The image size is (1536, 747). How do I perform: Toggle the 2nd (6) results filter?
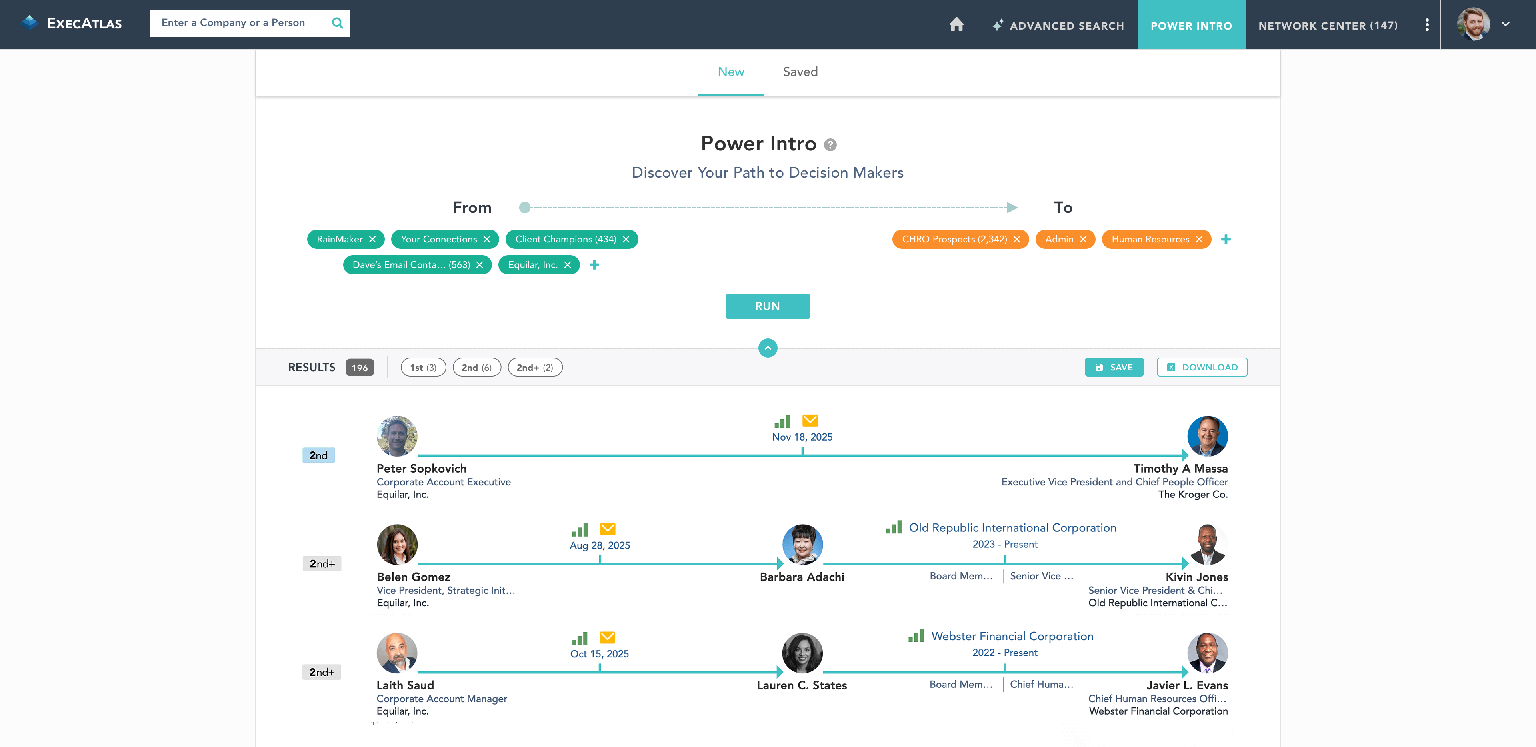click(476, 367)
